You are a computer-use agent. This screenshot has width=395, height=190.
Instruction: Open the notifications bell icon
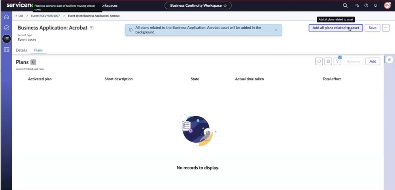click(375, 6)
